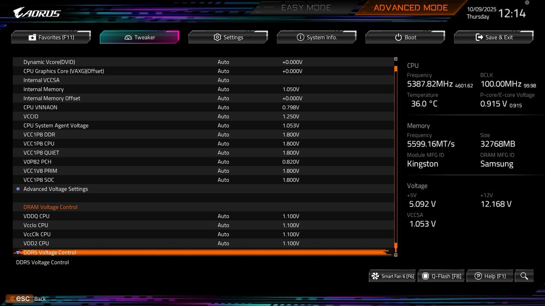Select the star icon on the Favorites (F11) tab

[32, 37]
